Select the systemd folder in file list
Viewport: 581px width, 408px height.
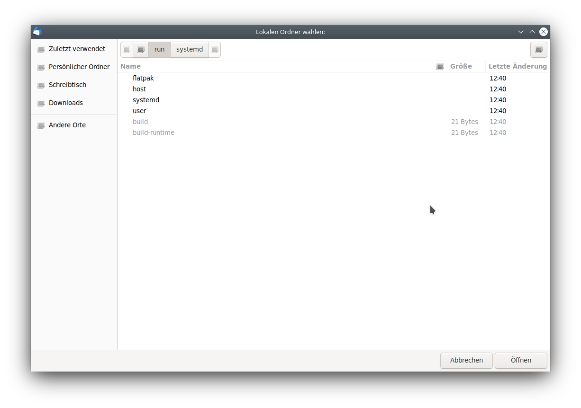click(x=334, y=100)
